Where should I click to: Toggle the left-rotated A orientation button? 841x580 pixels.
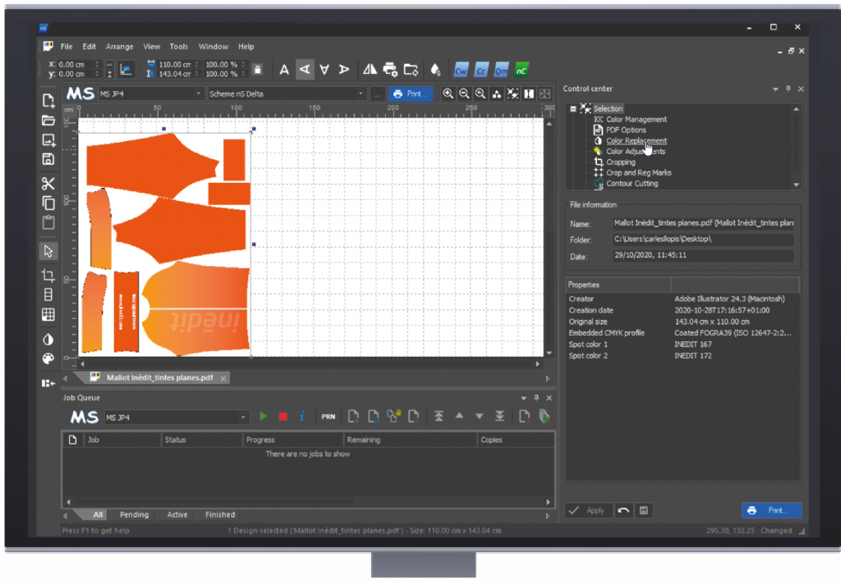tap(305, 70)
